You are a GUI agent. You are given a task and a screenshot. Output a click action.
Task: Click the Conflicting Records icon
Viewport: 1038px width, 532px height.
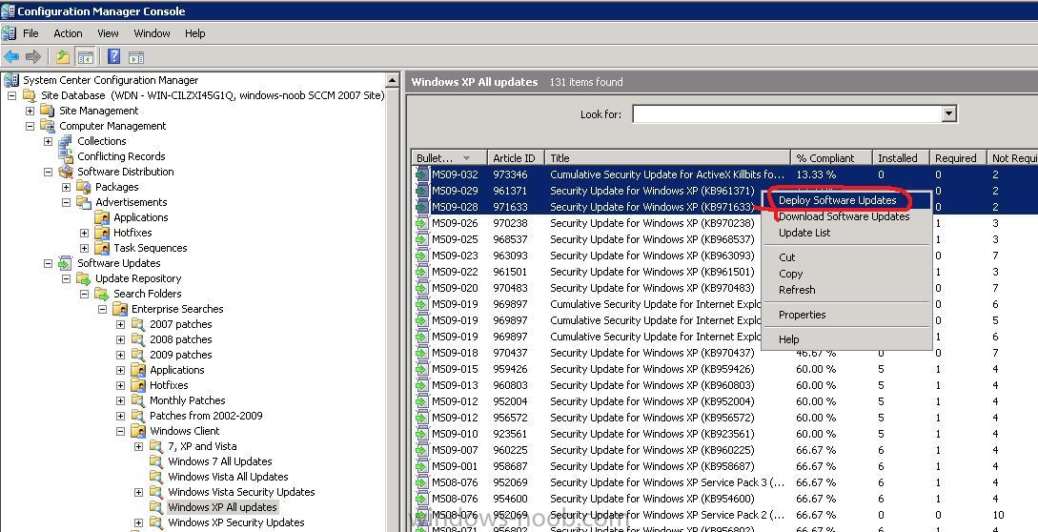pyautogui.click(x=66, y=156)
